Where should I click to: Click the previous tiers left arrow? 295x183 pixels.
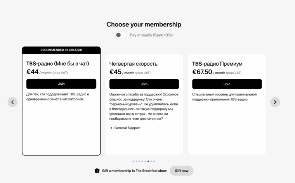click(x=12, y=102)
